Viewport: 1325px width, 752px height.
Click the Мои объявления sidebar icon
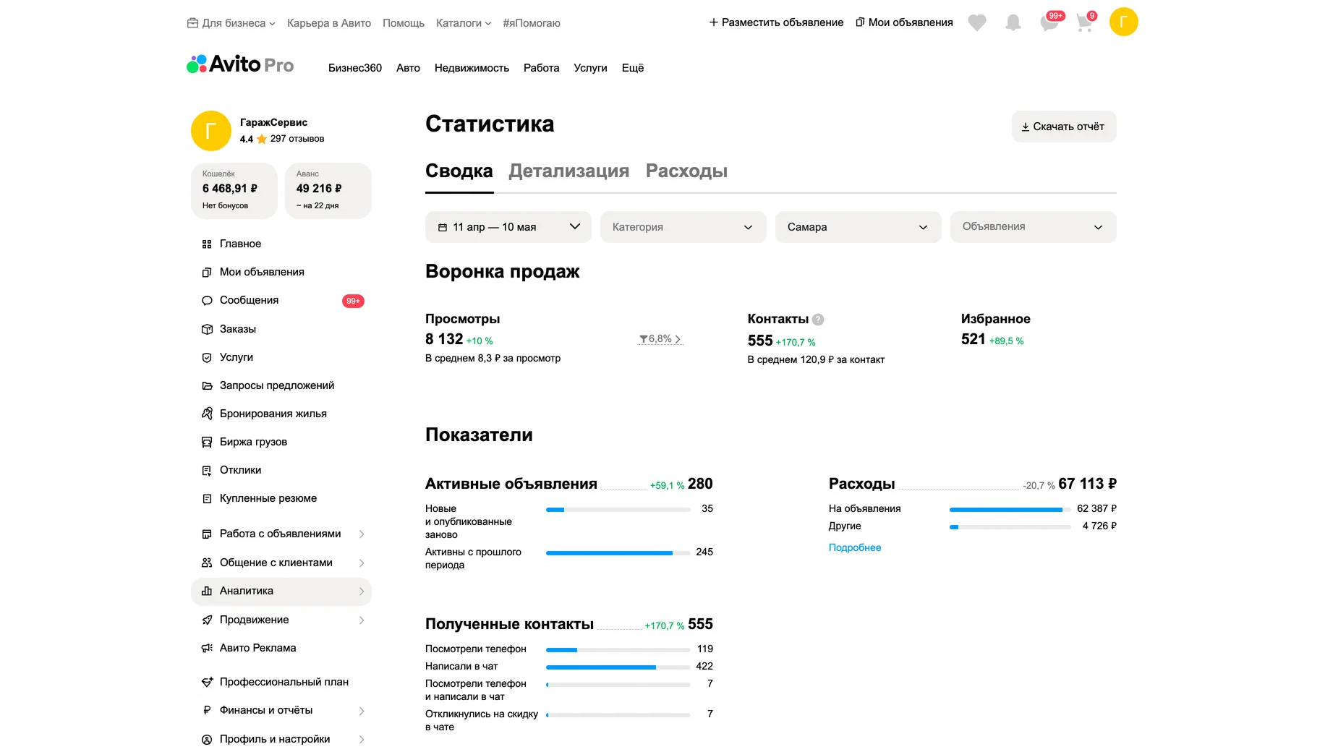tap(207, 273)
